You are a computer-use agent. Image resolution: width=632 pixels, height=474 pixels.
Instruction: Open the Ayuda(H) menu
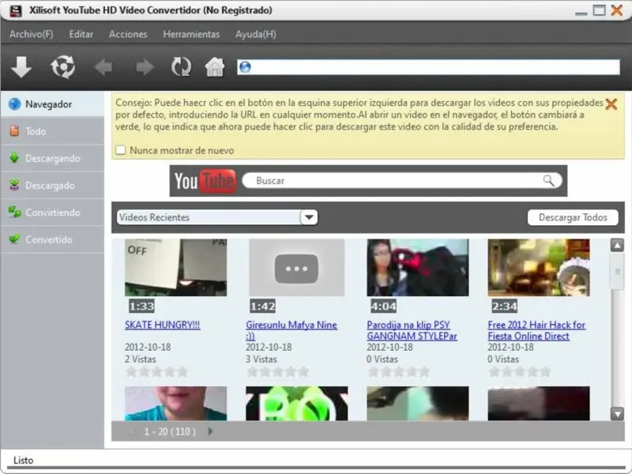coord(256,34)
